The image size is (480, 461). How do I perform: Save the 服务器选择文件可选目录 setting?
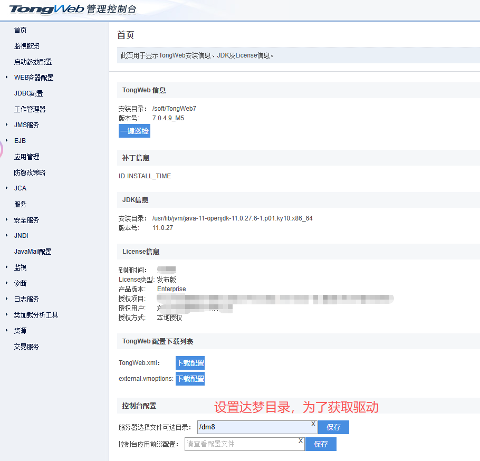point(333,427)
